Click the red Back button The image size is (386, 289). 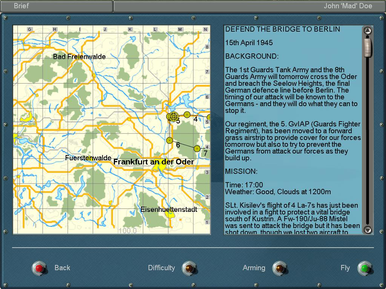(39, 268)
